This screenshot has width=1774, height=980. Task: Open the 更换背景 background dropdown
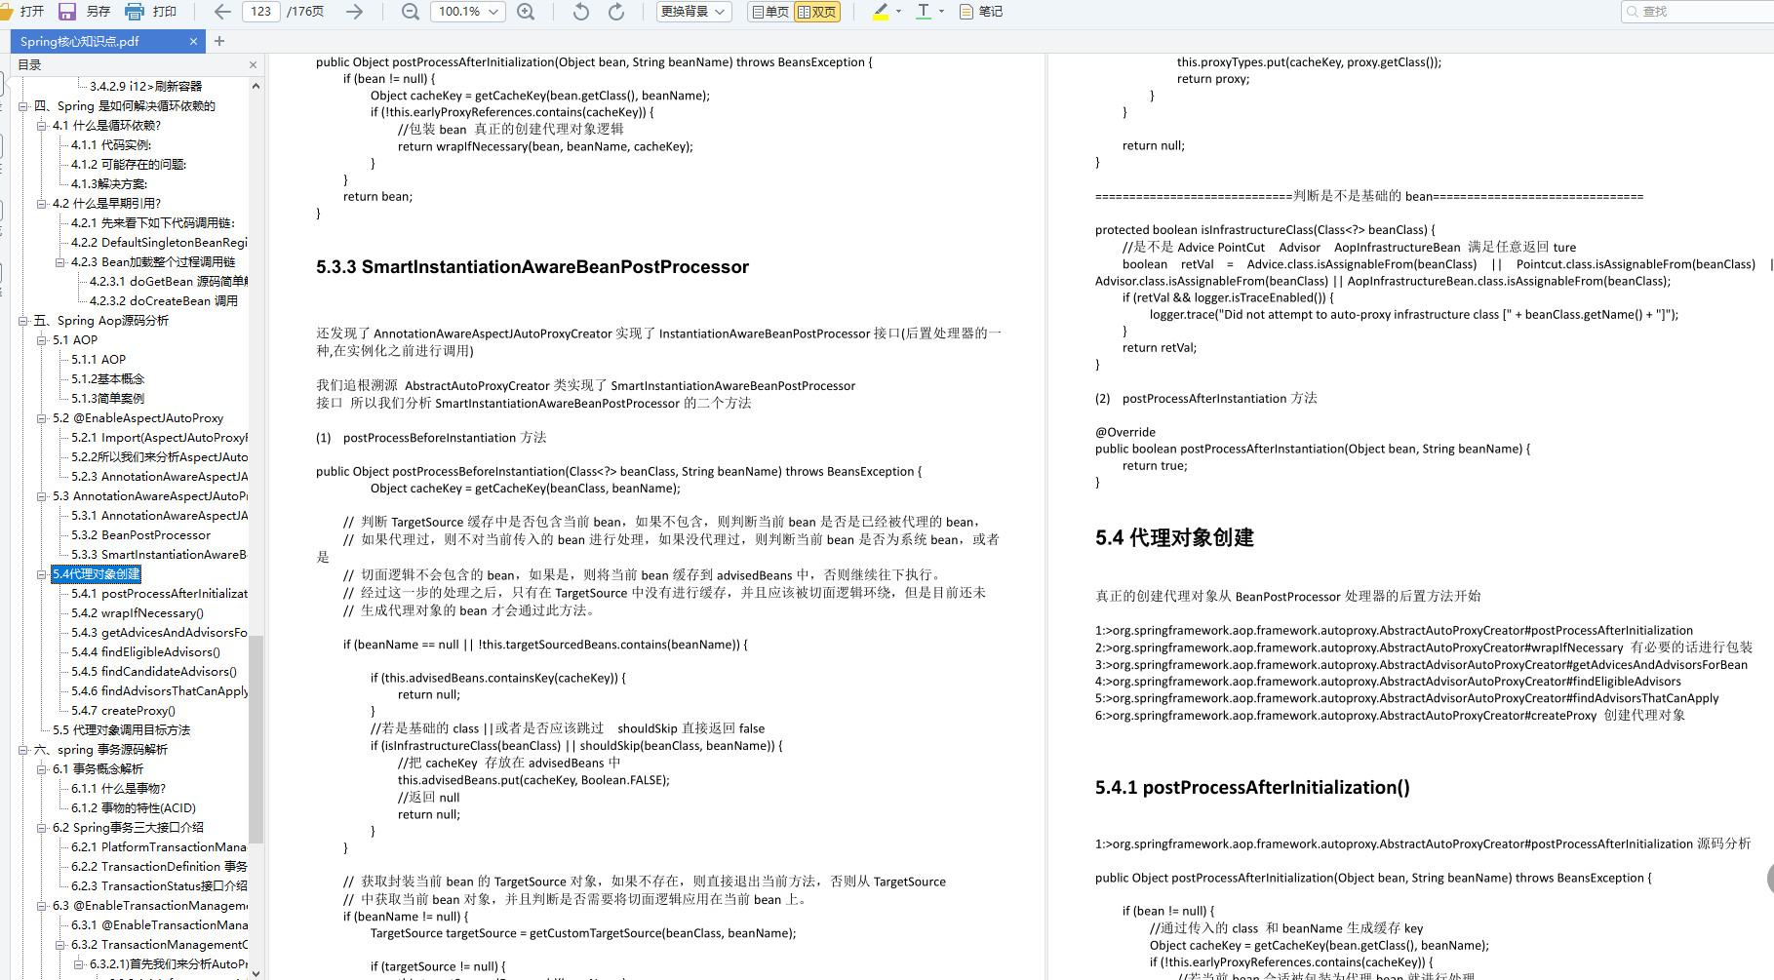click(x=693, y=12)
